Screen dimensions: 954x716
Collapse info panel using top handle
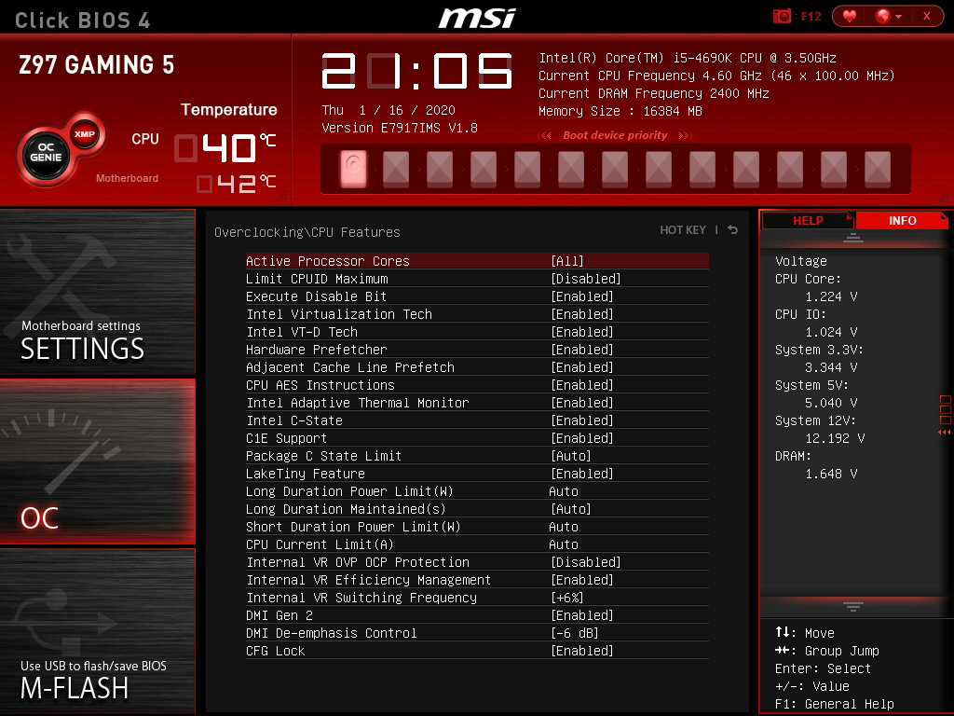pyautogui.click(x=853, y=238)
